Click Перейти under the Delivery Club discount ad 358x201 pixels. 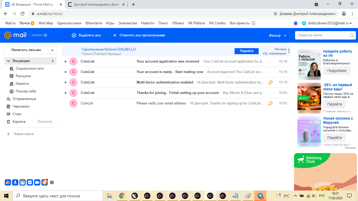point(334,104)
